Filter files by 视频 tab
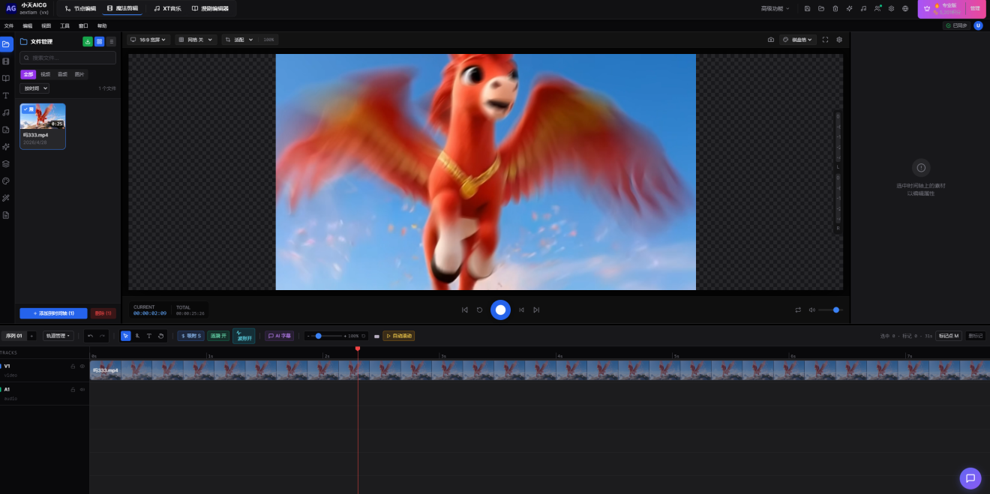 46,74
